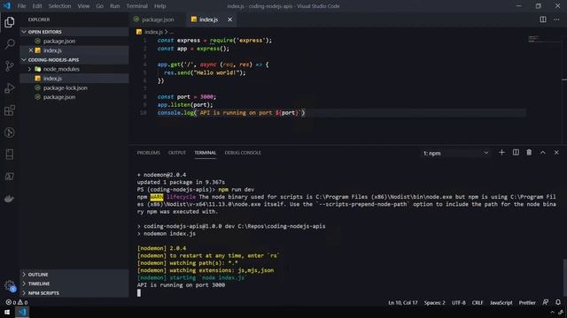The image size is (567, 318).
Task: Collapse the CODING-NODEJS-APIS folder section
Action: click(x=74, y=60)
